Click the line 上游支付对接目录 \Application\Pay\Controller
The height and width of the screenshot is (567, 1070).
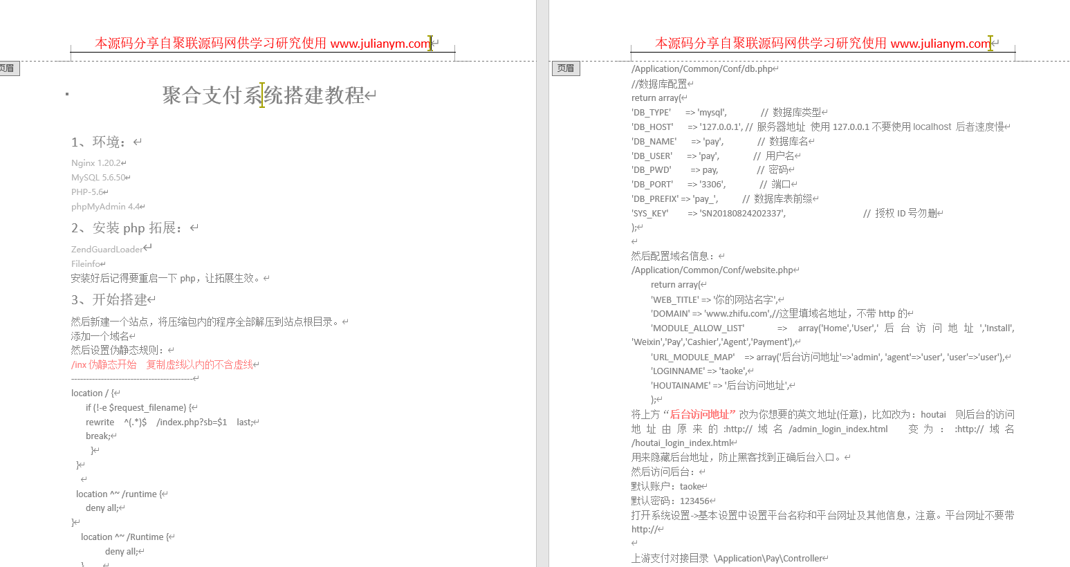(726, 558)
